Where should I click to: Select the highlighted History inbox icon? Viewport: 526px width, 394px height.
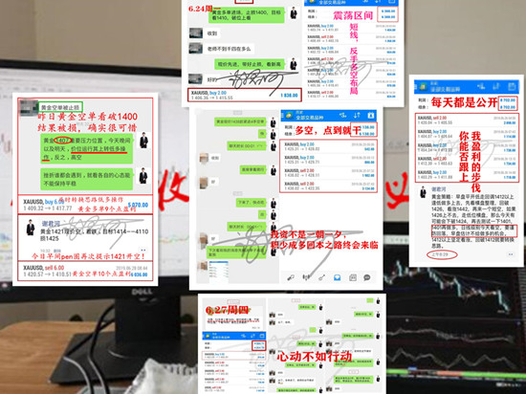(338, 277)
